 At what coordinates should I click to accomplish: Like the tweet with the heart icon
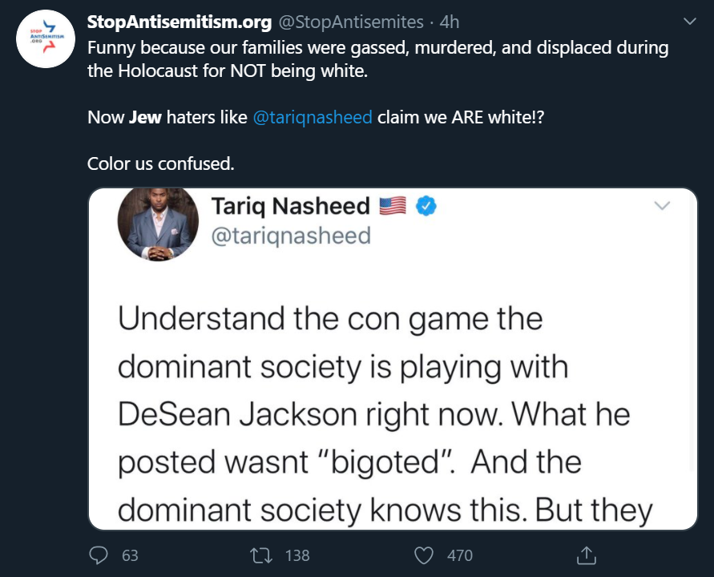click(424, 555)
